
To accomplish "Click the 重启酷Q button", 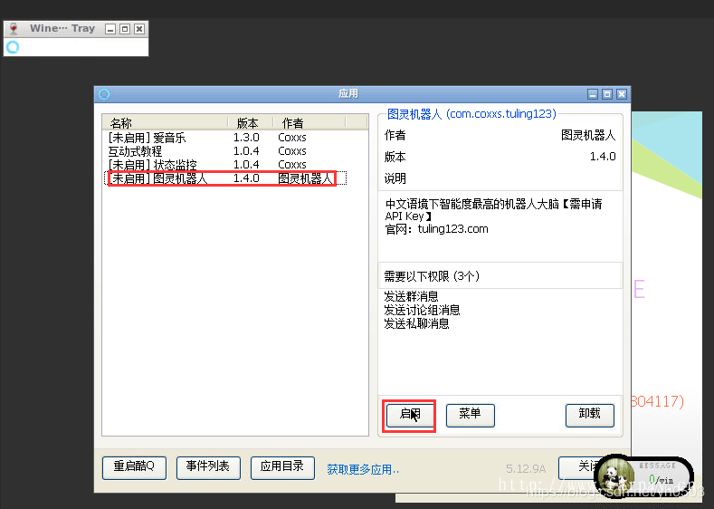I will (x=134, y=468).
